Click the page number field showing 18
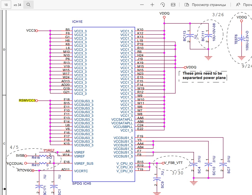This screenshot has width=252, height=195. tap(6, 5)
